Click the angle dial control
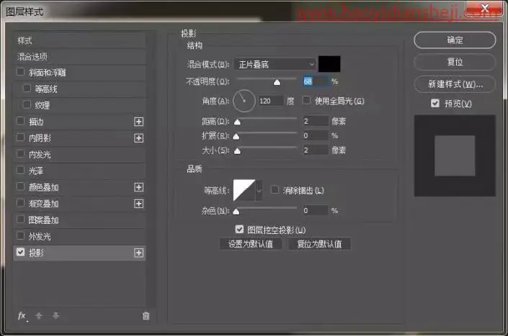Screen dimensions: 508x336 244,101
